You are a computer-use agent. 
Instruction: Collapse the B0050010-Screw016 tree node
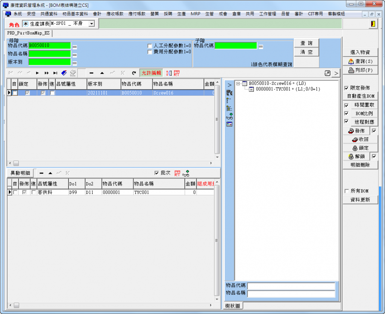(238, 84)
